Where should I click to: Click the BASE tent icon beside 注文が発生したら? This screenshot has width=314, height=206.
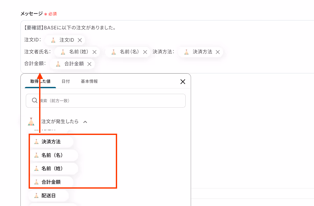click(x=31, y=121)
